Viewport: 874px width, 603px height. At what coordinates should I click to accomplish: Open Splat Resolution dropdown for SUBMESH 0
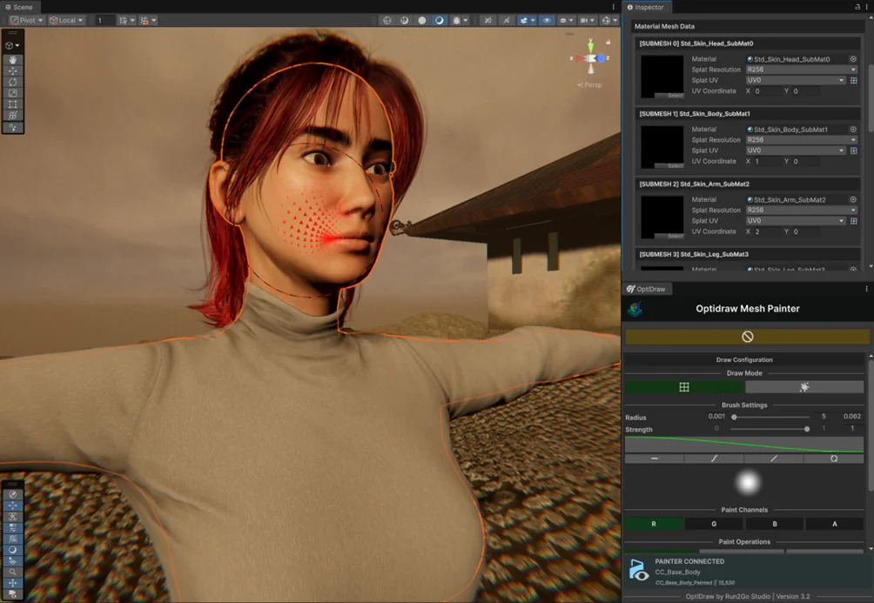pyautogui.click(x=802, y=70)
